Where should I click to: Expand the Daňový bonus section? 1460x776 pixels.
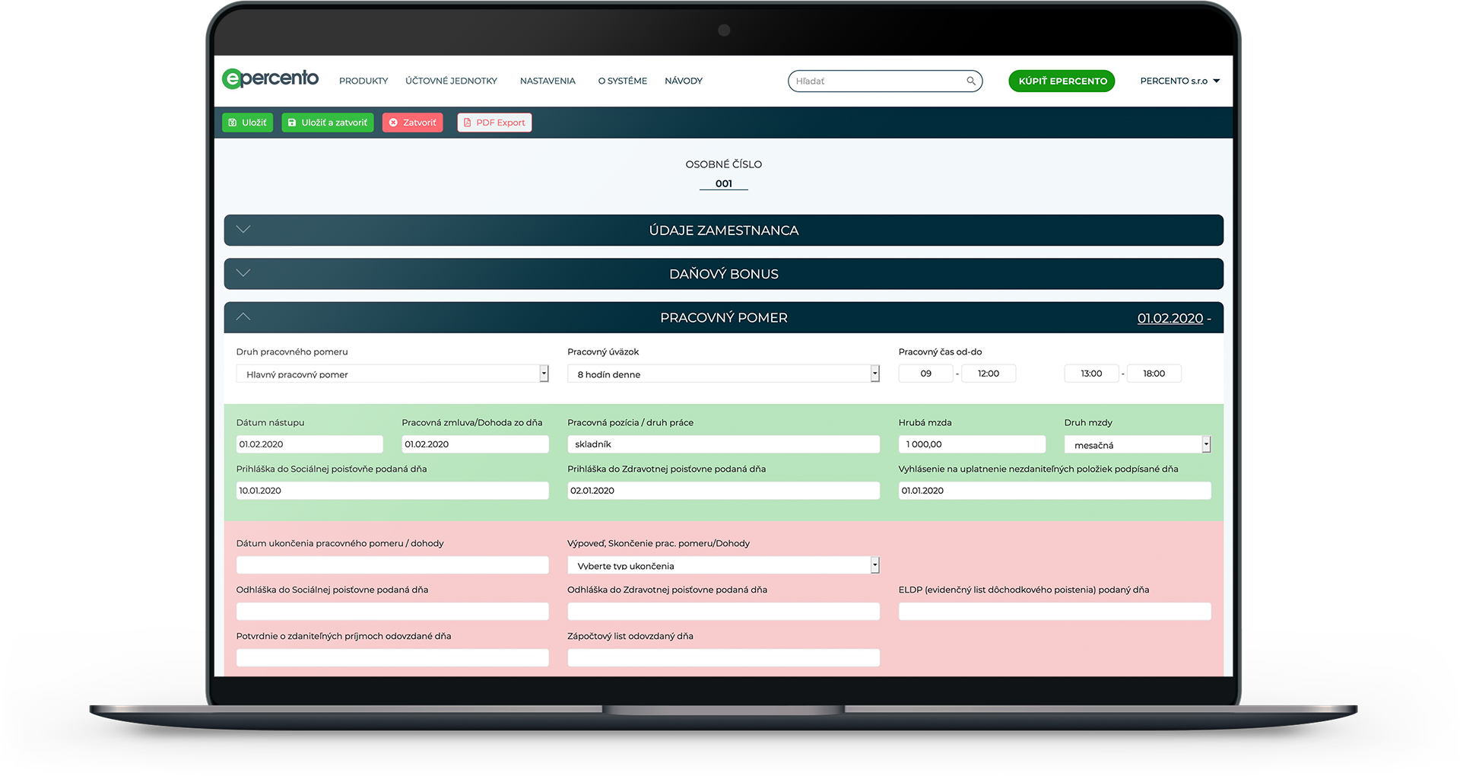723,274
